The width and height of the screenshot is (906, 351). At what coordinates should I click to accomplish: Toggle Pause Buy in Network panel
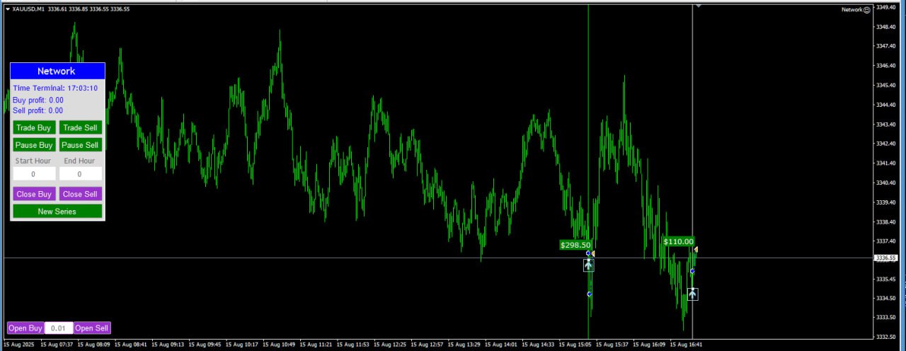(x=34, y=144)
